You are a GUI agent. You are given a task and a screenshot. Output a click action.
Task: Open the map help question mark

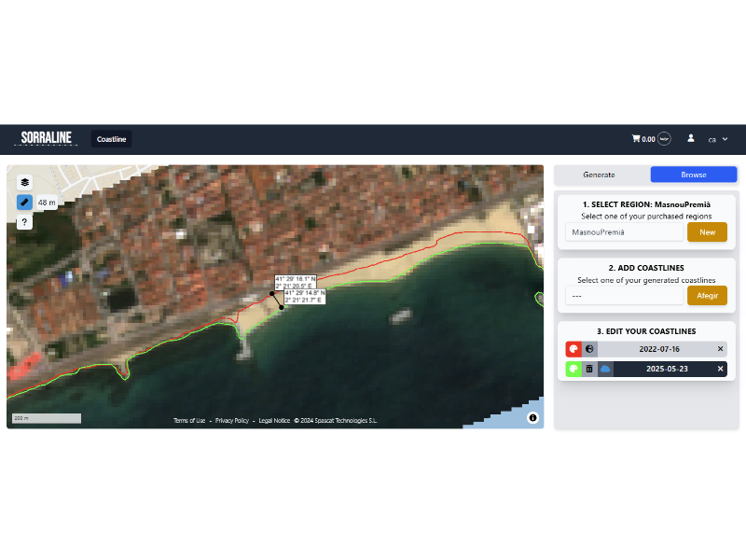pos(24,222)
